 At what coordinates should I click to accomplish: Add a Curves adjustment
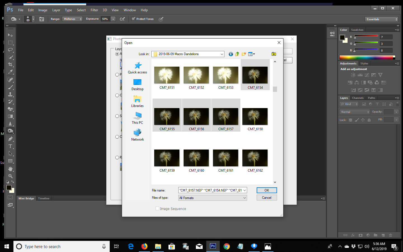(367, 75)
